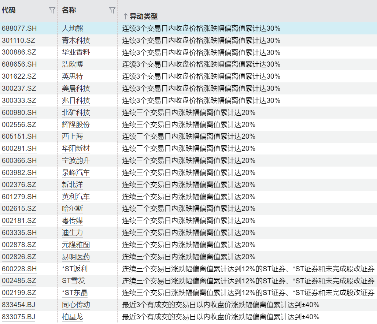
Task: Open stock code 600228.SH
Action: (x=19, y=269)
